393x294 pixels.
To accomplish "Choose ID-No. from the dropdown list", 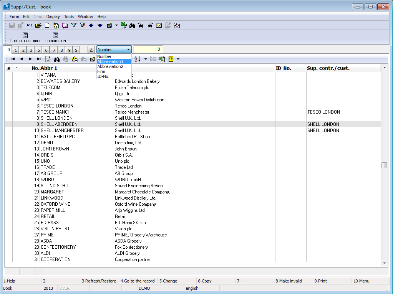I will coord(114,76).
